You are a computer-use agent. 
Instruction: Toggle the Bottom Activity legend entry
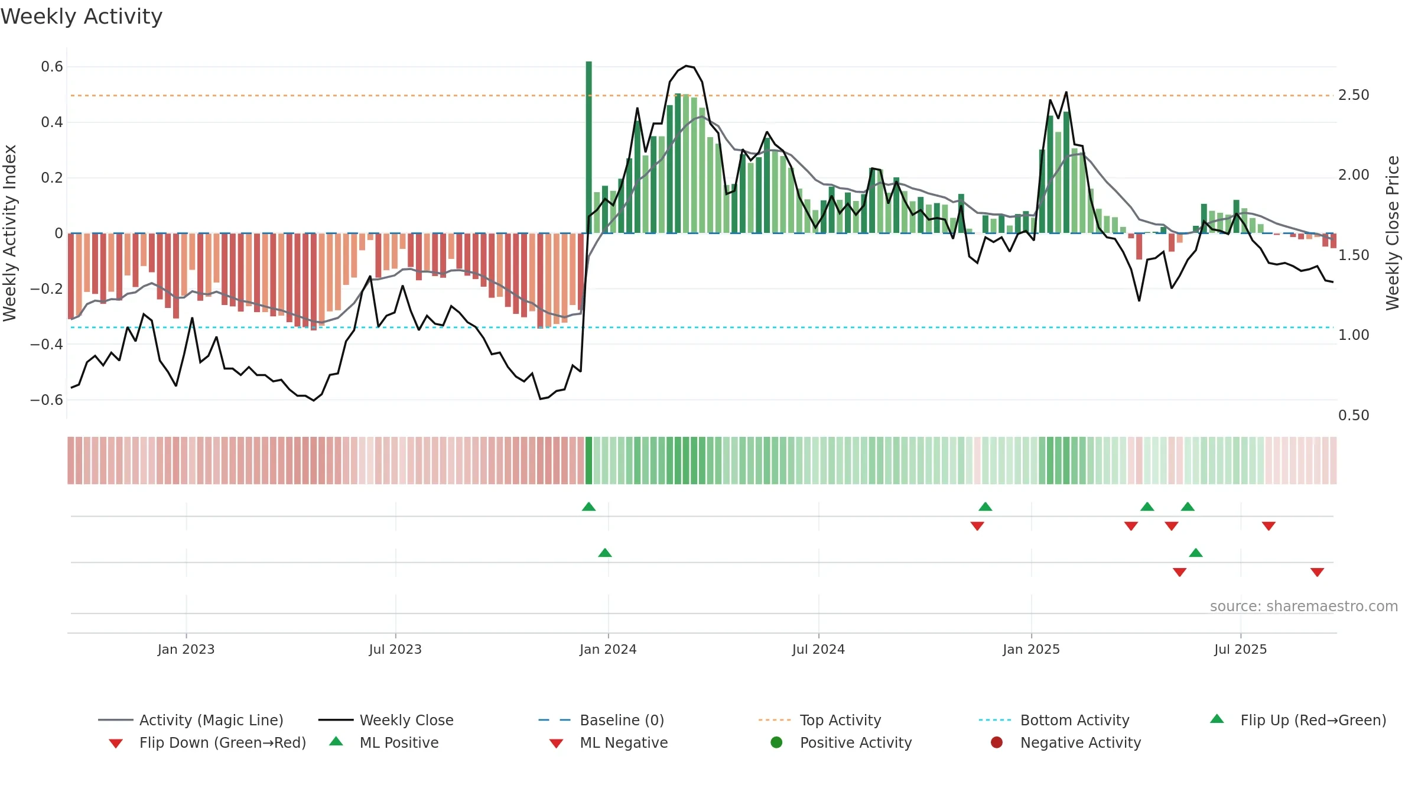tap(1054, 720)
